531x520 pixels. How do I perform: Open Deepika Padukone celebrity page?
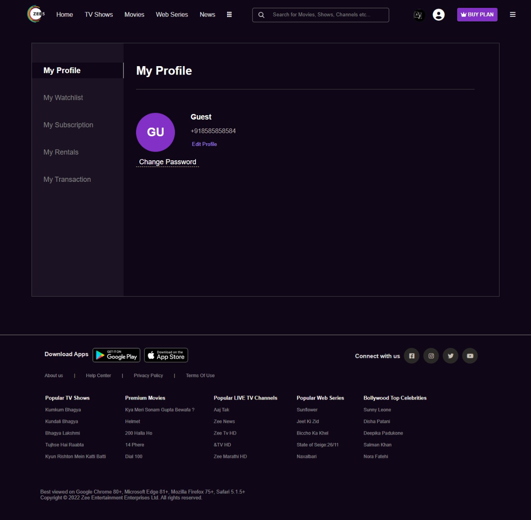[383, 433]
